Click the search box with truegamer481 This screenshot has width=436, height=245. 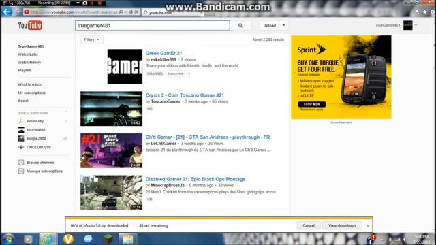(x=153, y=26)
